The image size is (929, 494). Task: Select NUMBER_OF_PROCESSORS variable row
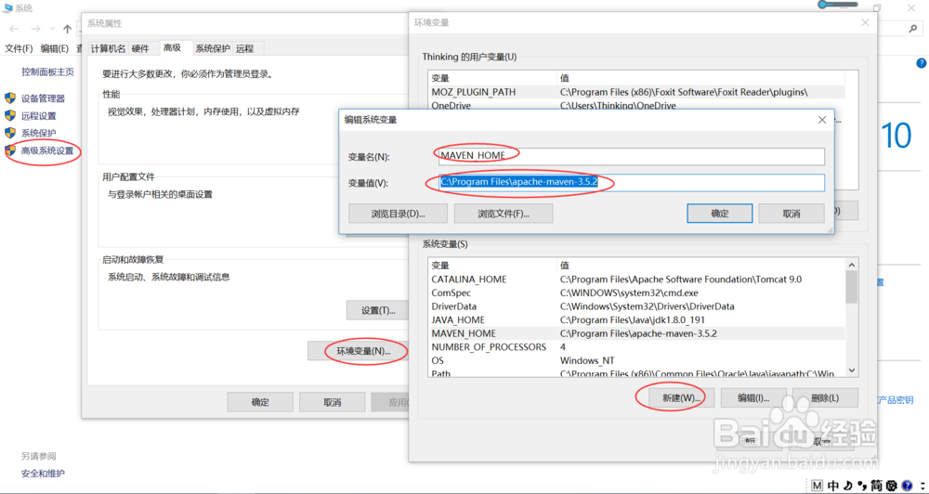(x=637, y=347)
